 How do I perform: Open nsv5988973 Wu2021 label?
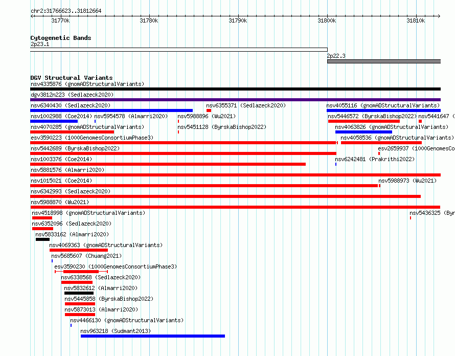[407, 181]
